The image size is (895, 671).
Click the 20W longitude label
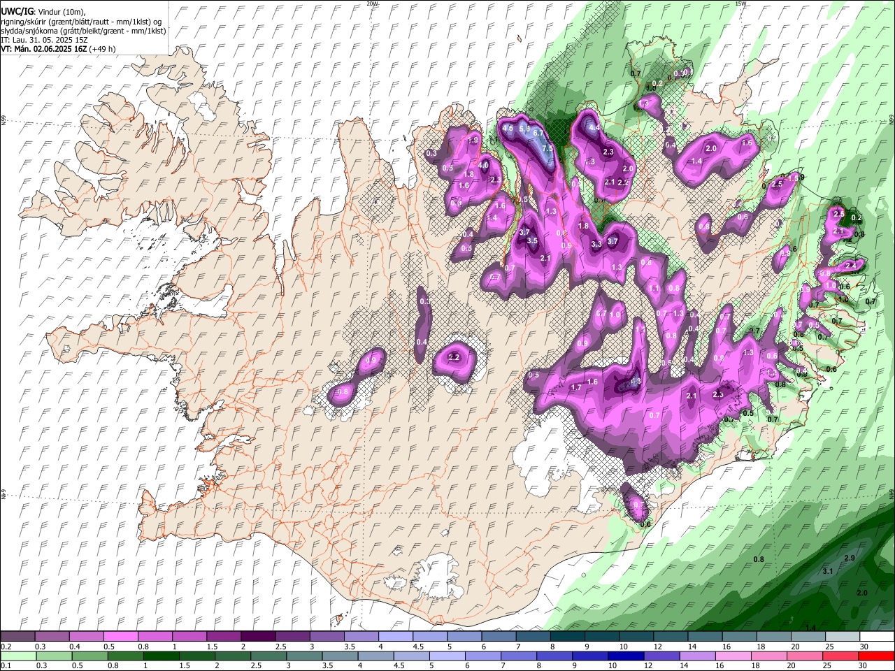click(371, 3)
